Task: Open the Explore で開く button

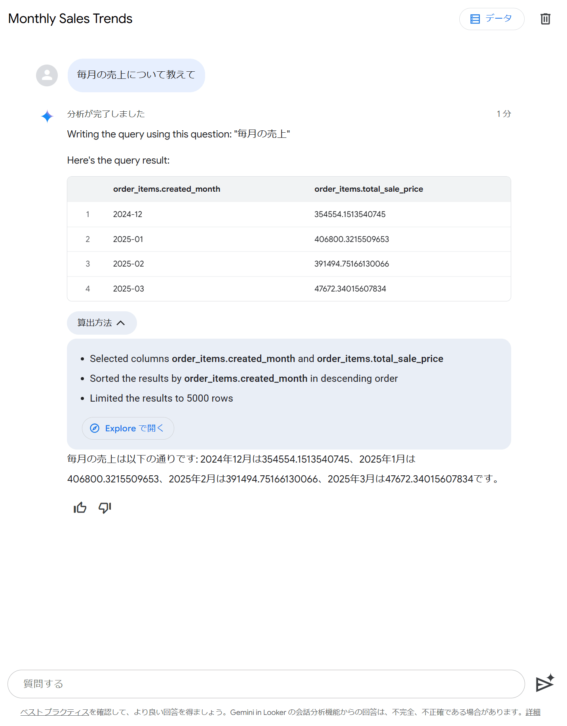Action: tap(128, 428)
